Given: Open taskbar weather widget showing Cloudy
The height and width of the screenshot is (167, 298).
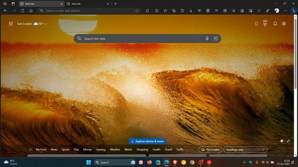Looking at the screenshot, I should point(11,162).
